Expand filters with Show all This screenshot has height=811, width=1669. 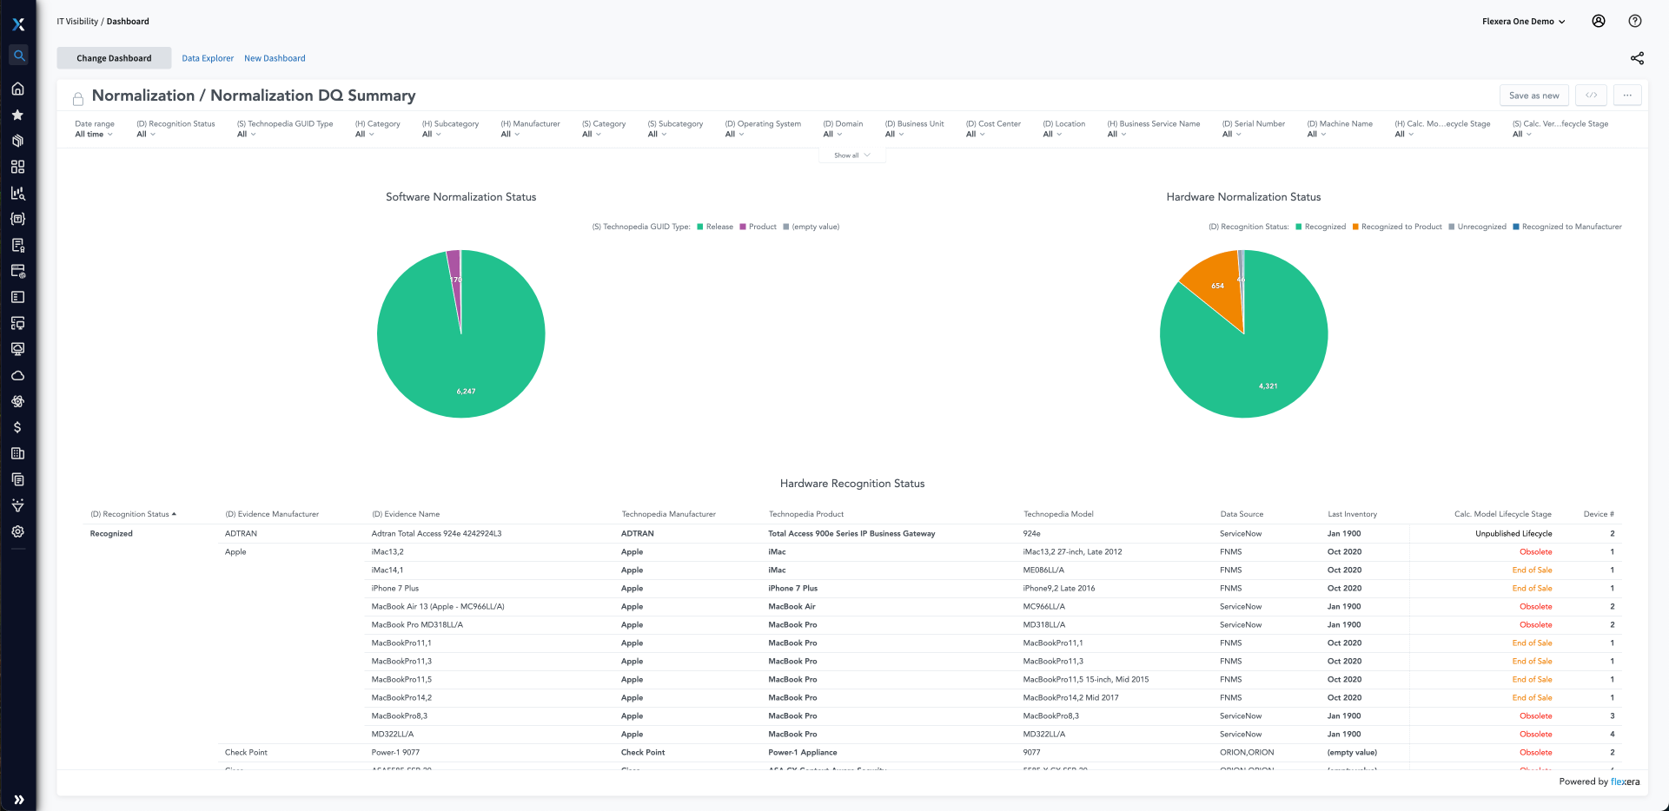pos(851,155)
